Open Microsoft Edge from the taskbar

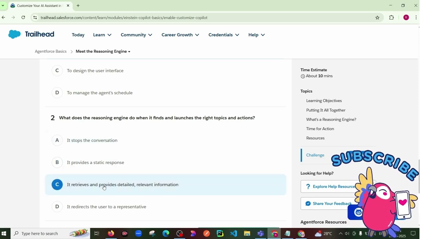click(166, 233)
